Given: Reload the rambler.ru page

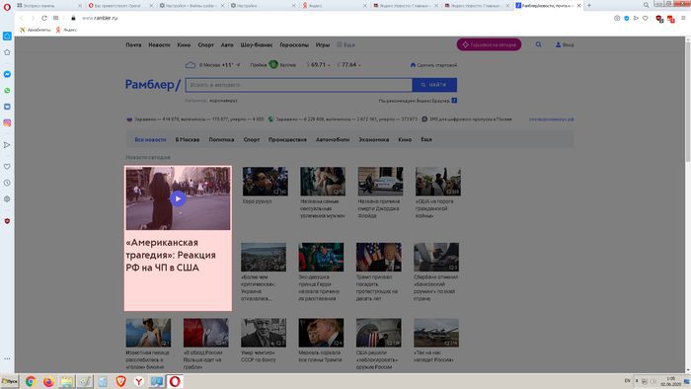Looking at the screenshot, I should click(44, 18).
